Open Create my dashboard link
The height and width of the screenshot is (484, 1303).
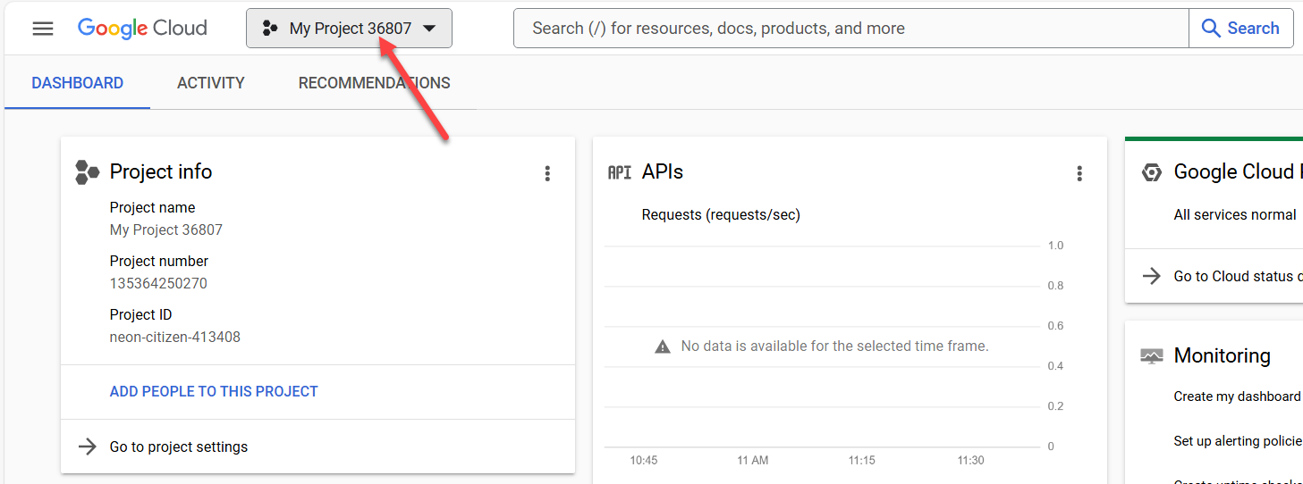(1238, 396)
